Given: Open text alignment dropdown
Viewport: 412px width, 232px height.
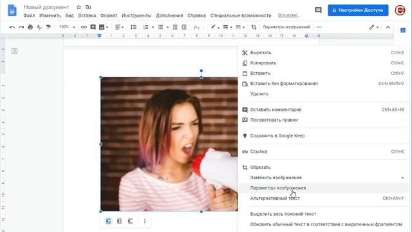Looking at the screenshot, I should pyautogui.click(x=119, y=27).
